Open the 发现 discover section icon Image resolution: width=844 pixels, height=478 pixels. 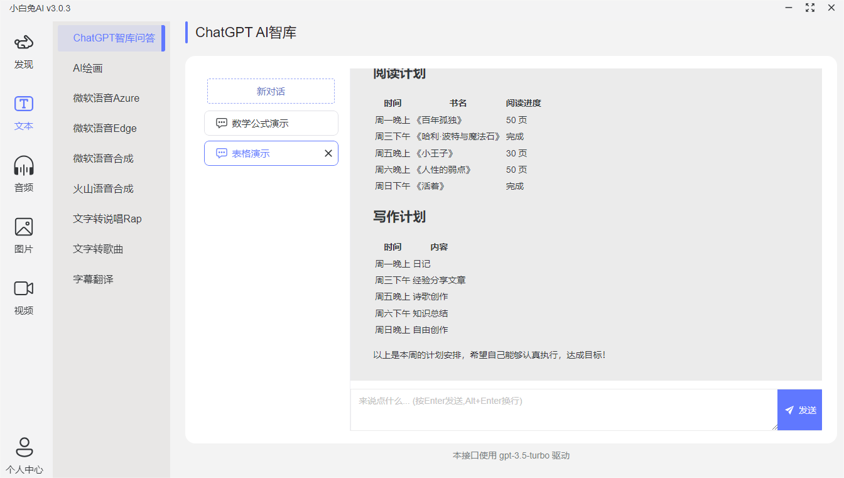(x=24, y=43)
